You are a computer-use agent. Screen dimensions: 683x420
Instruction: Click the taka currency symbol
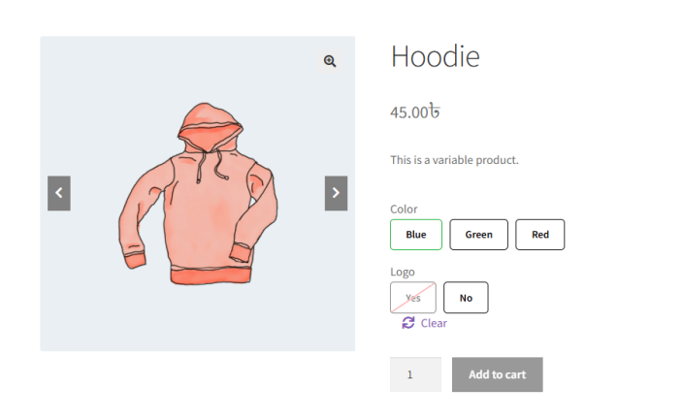click(x=434, y=112)
